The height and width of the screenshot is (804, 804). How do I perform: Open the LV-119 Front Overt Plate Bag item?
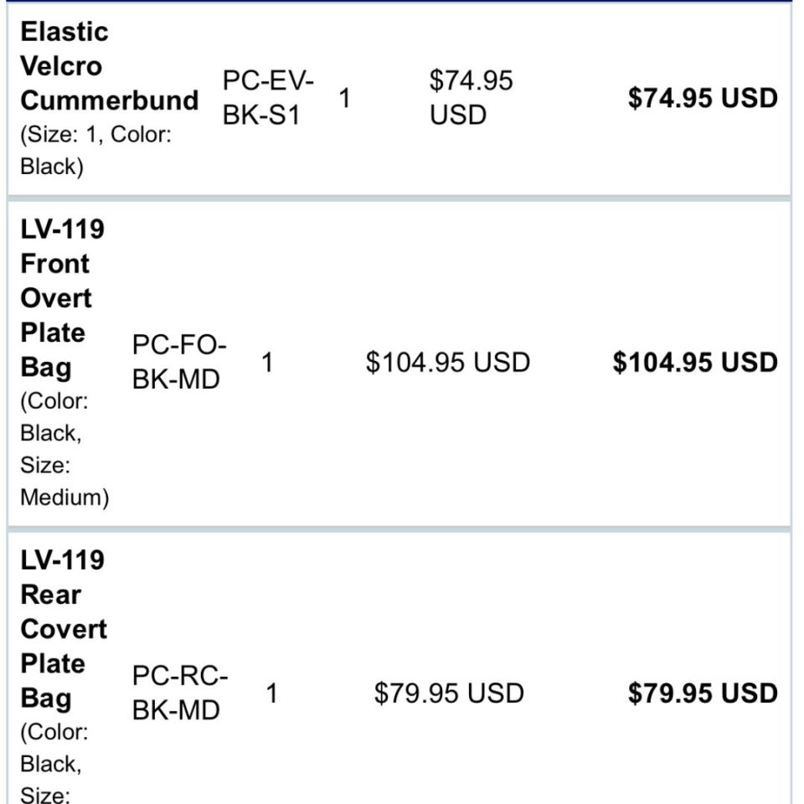[x=62, y=298]
